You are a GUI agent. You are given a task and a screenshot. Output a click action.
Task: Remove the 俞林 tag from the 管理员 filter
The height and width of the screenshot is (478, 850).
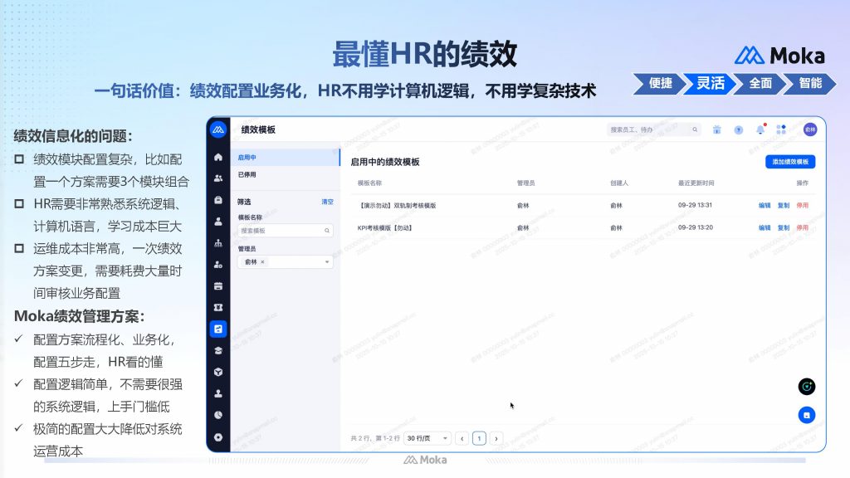pyautogui.click(x=263, y=262)
